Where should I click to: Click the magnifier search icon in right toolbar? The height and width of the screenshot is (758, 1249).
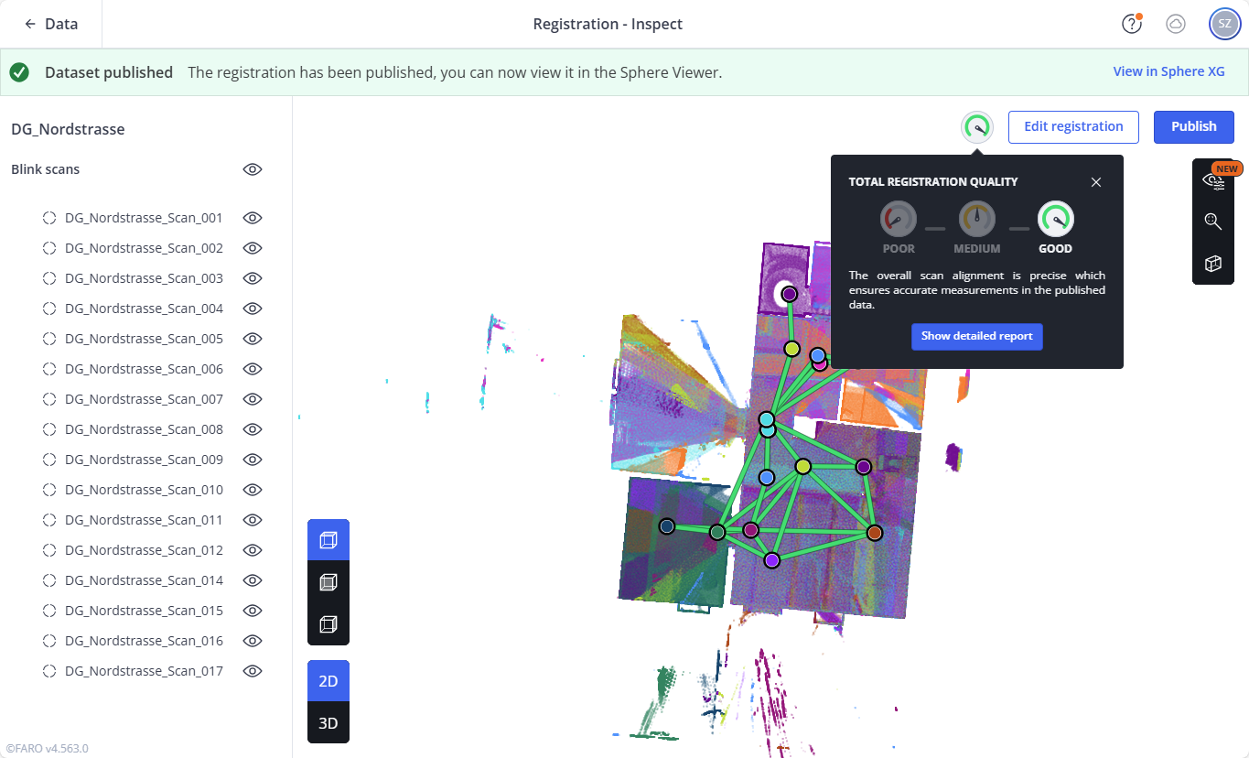click(1212, 221)
